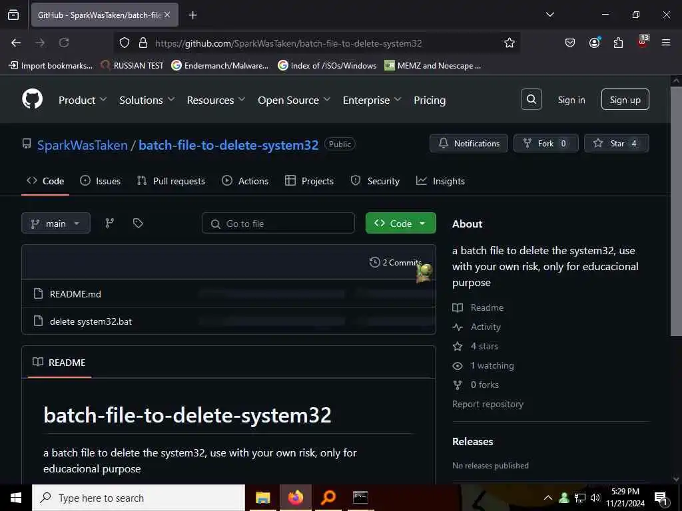Click the site padlock icon

coord(143,43)
